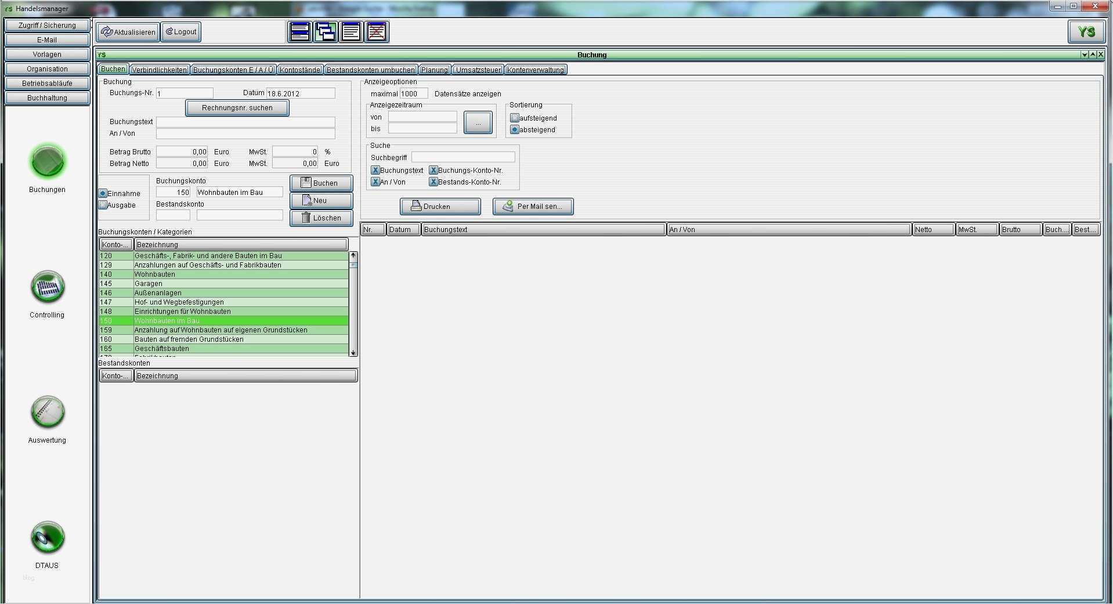Toggle the Buchungstext search checkbox
Viewport: 1113px width, 604px height.
(375, 170)
